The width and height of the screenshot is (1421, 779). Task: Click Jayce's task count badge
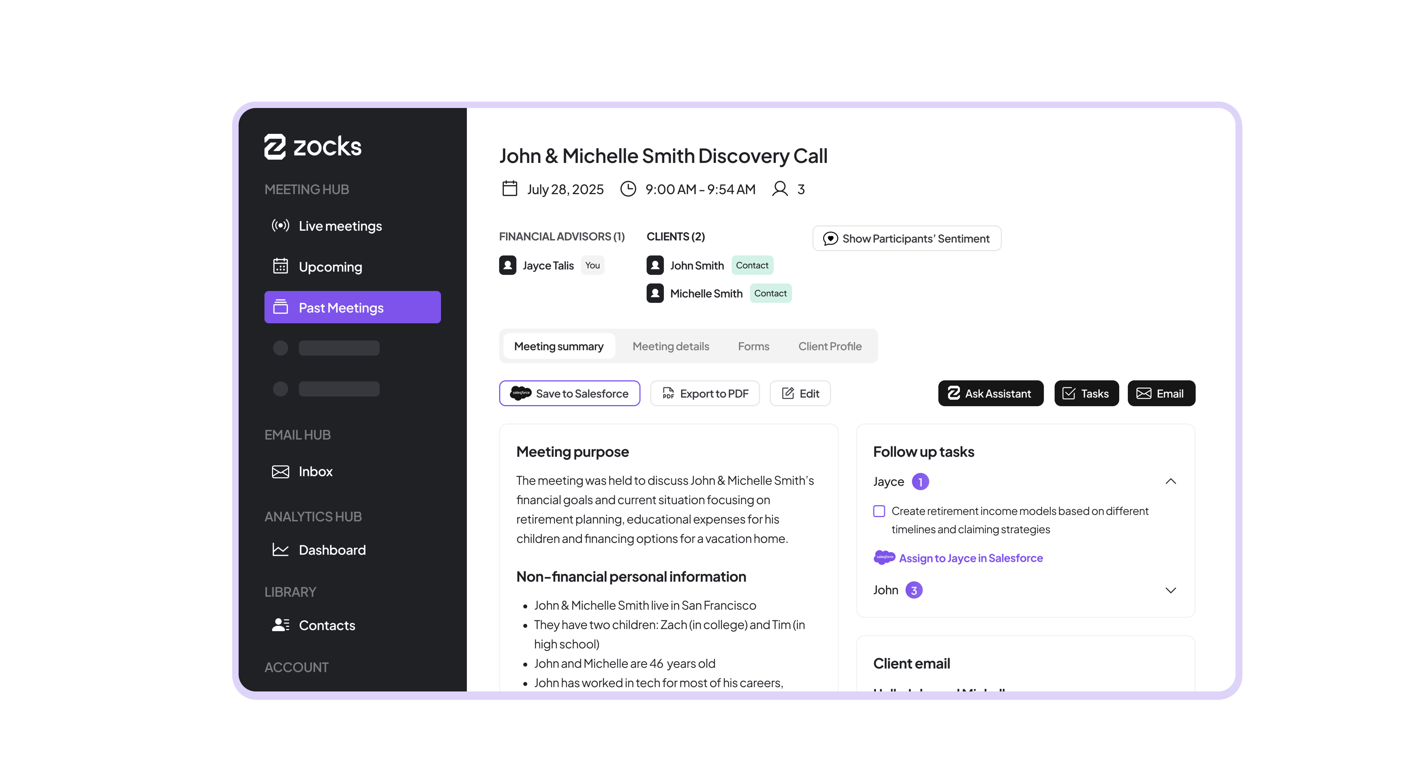[x=920, y=482]
